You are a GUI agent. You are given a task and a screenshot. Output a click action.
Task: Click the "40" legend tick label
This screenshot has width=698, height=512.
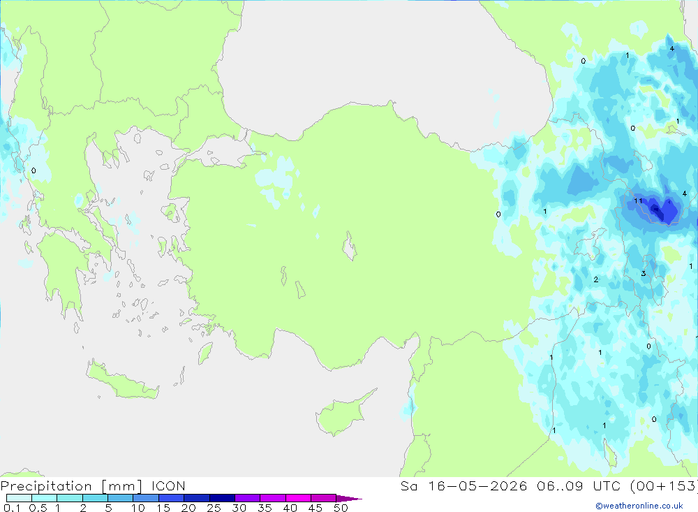(290, 508)
